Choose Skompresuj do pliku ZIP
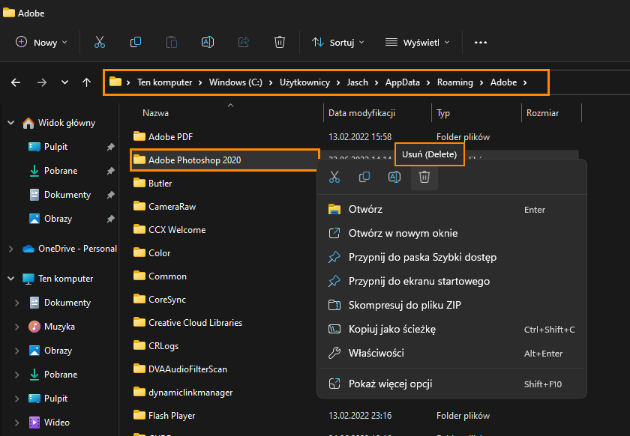 [452, 305]
